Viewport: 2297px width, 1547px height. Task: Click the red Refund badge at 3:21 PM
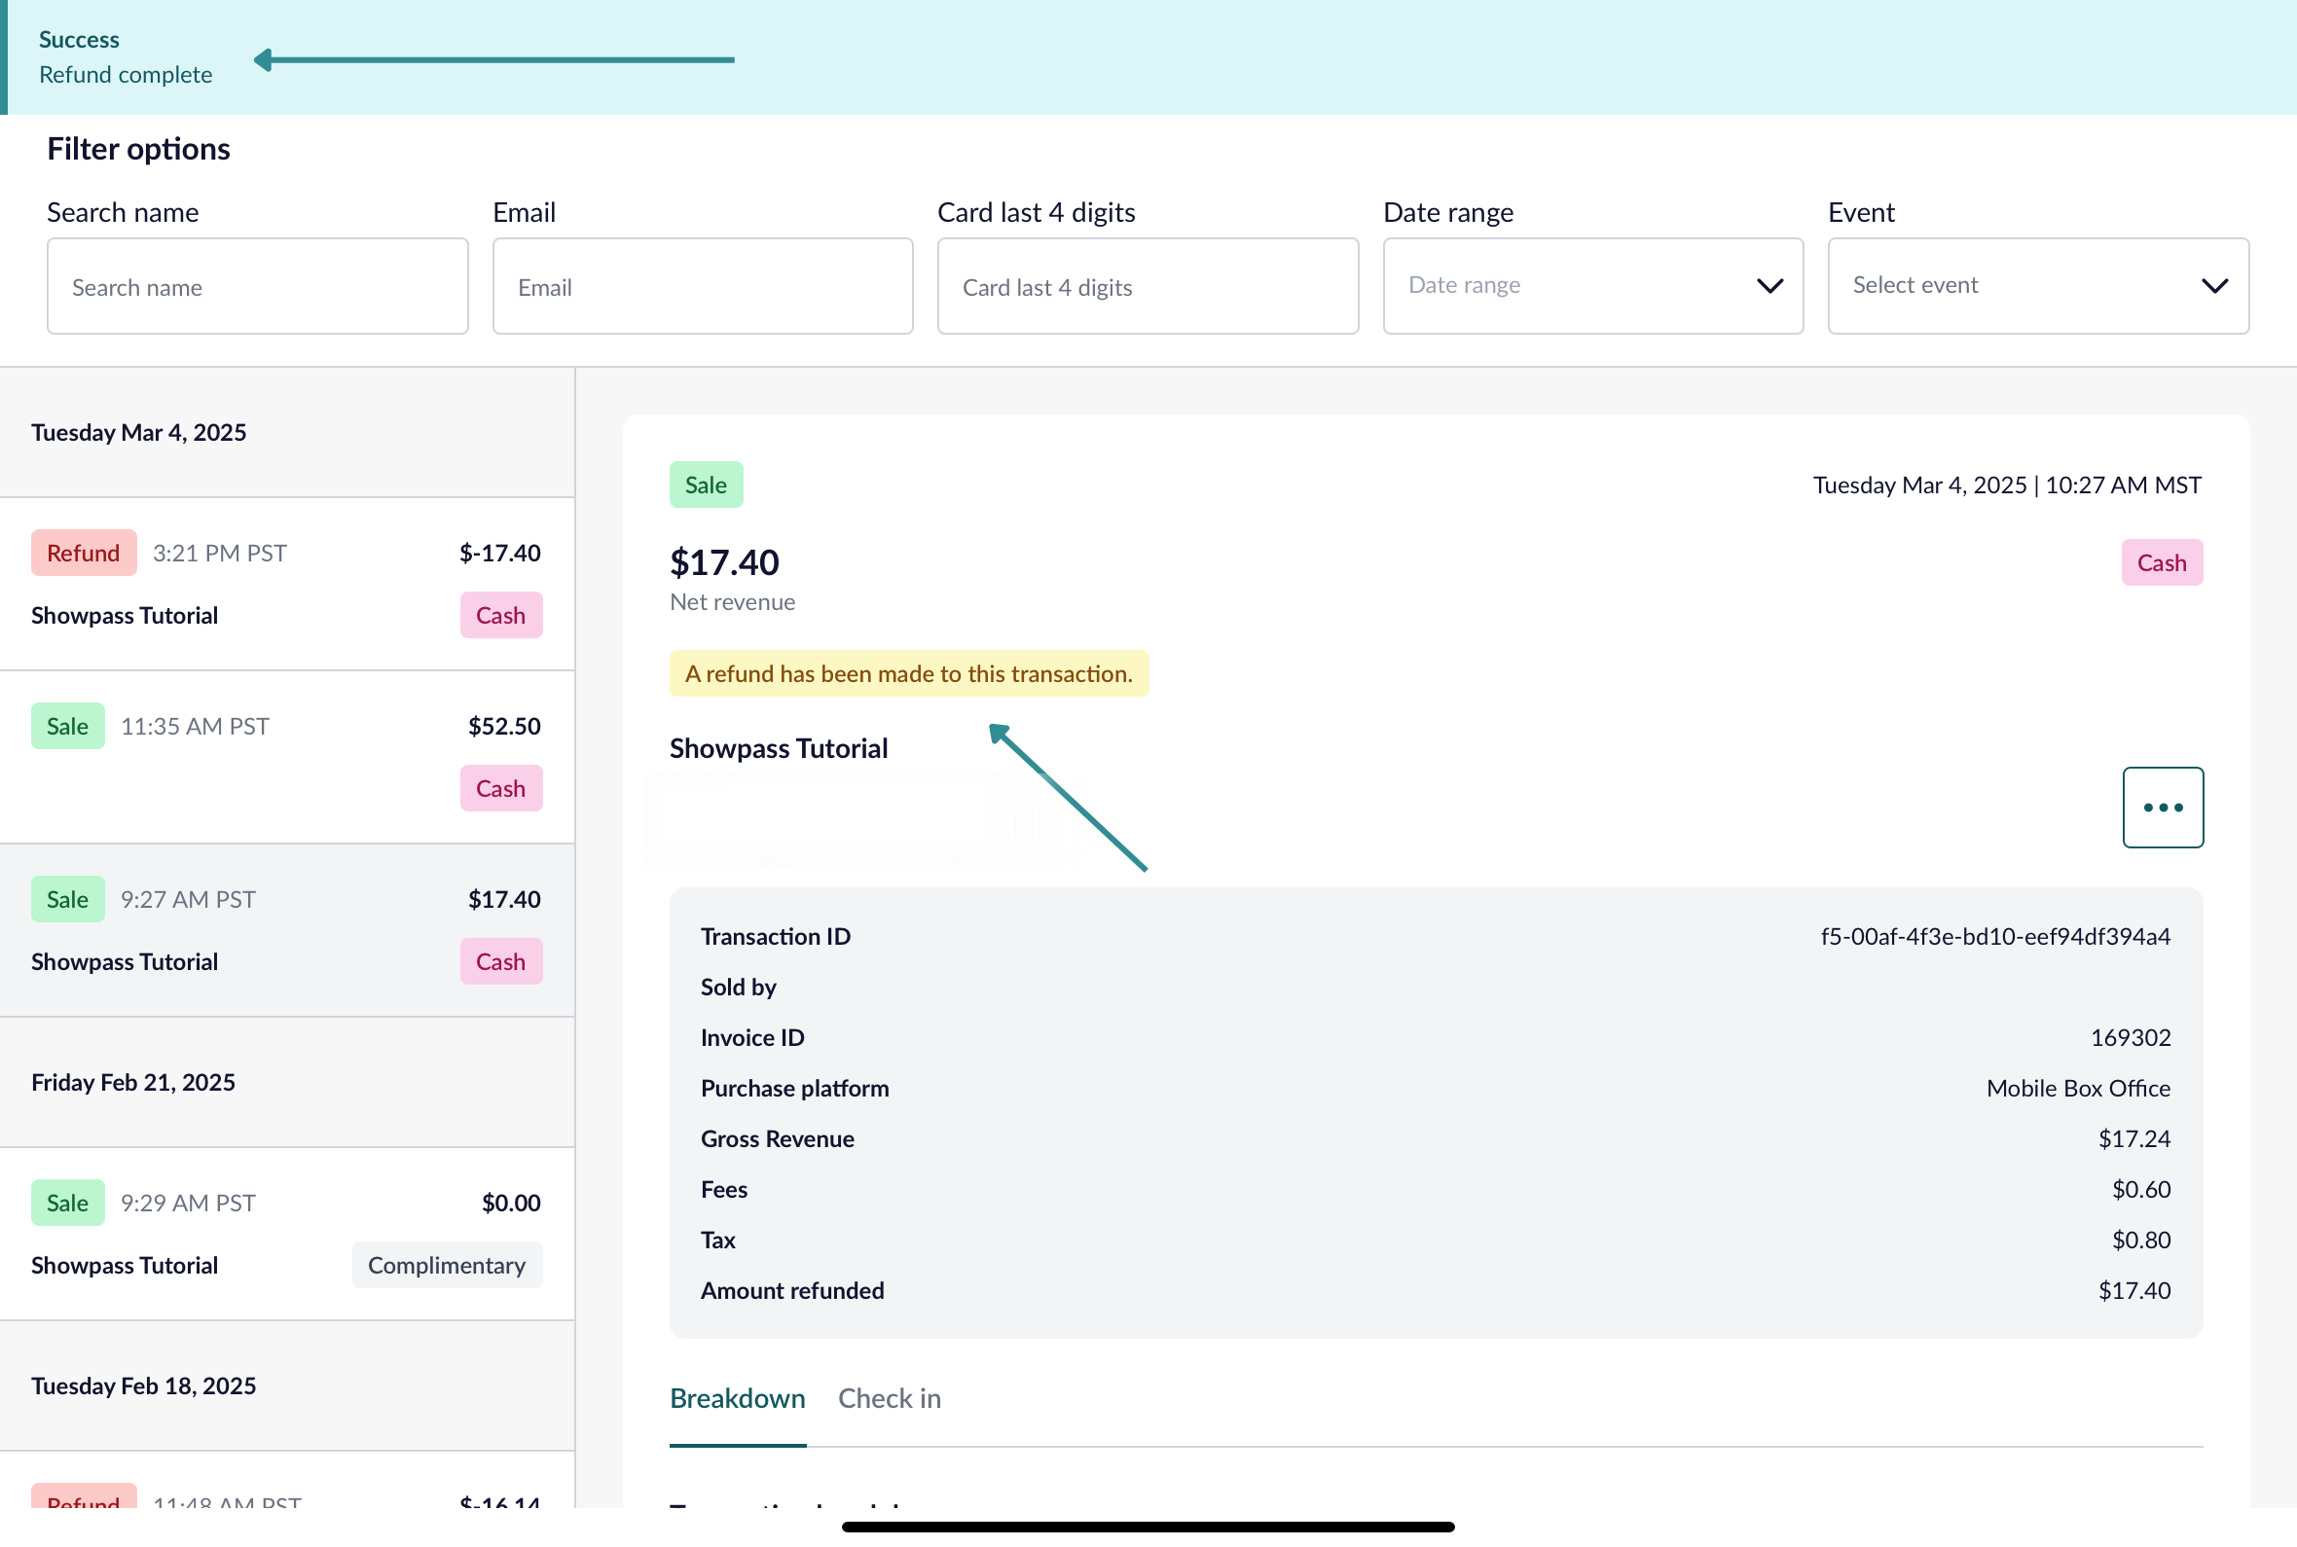[84, 553]
